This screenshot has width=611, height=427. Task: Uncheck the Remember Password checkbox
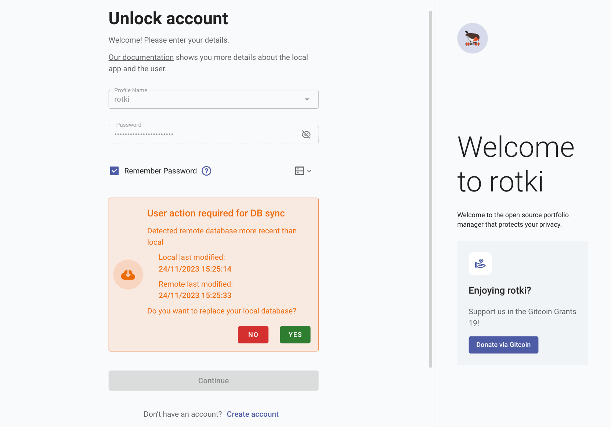[114, 171]
